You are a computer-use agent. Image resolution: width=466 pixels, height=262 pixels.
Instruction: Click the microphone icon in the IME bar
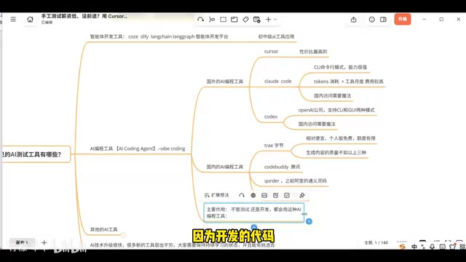coord(432,247)
